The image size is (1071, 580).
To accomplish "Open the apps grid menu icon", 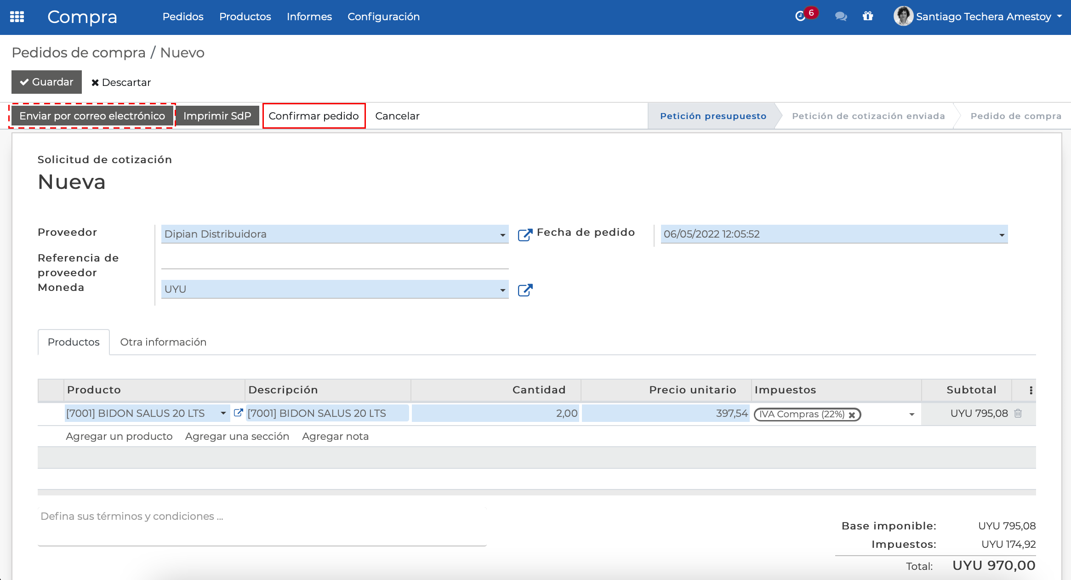I will point(17,17).
